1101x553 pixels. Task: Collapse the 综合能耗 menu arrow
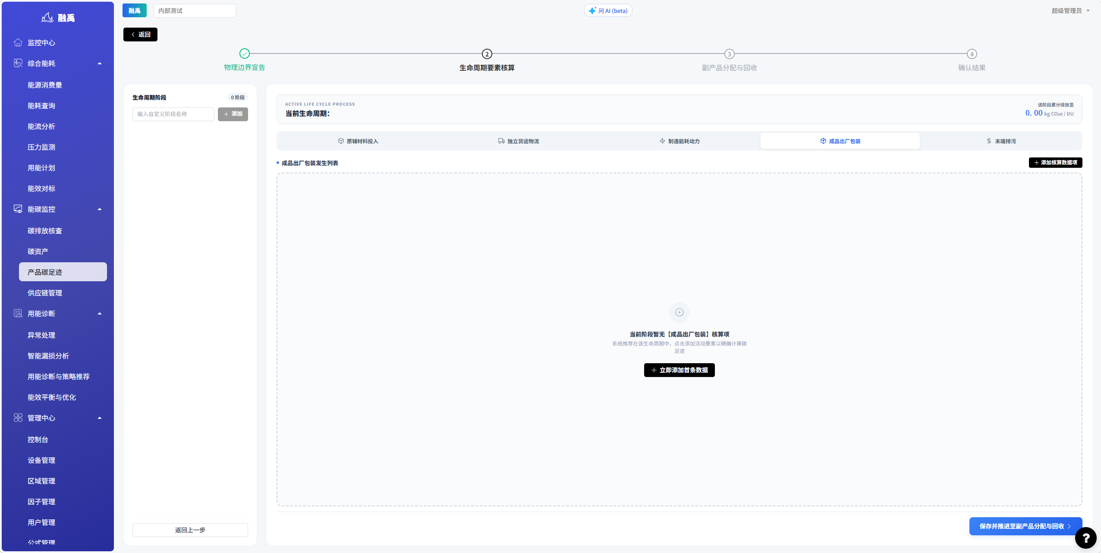(100, 63)
